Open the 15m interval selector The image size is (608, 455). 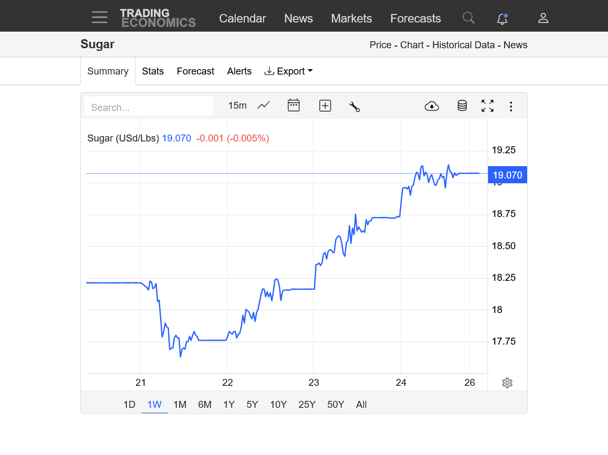tap(237, 106)
